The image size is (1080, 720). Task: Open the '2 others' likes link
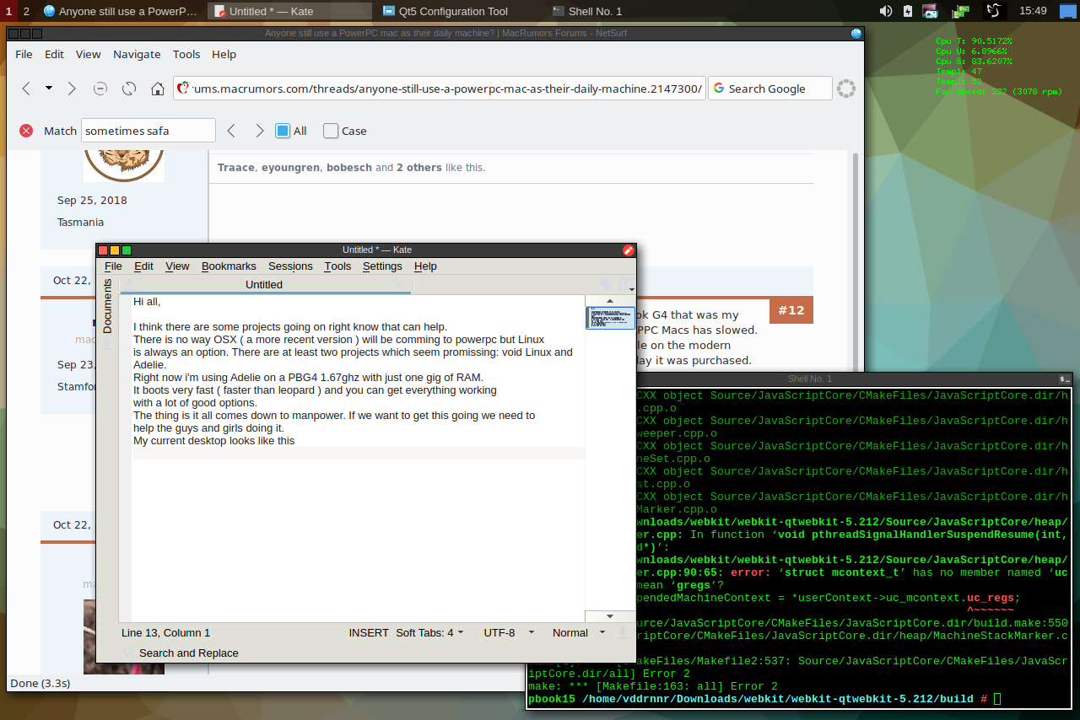pyautogui.click(x=419, y=167)
